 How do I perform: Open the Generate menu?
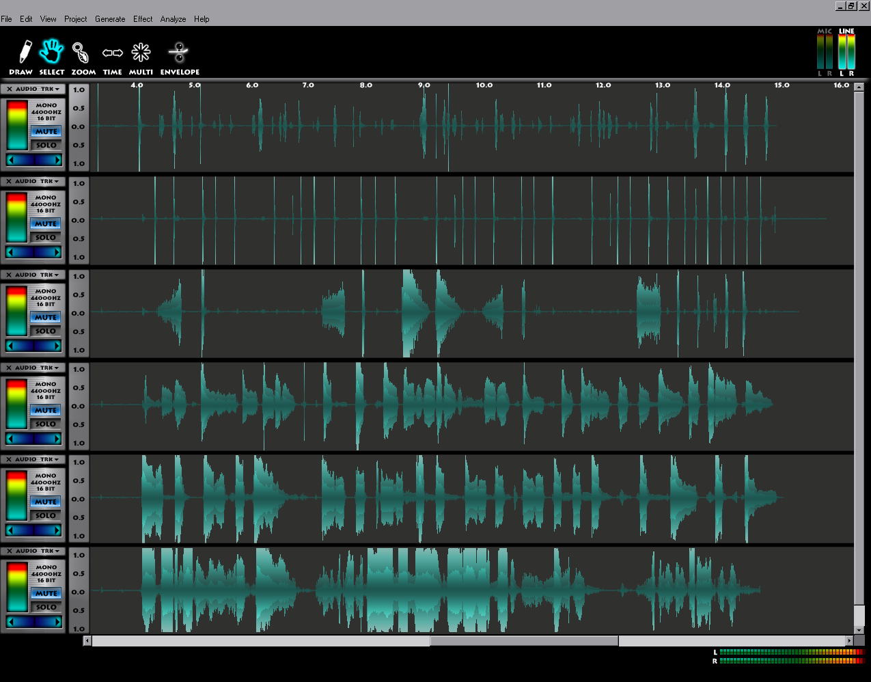tap(110, 19)
